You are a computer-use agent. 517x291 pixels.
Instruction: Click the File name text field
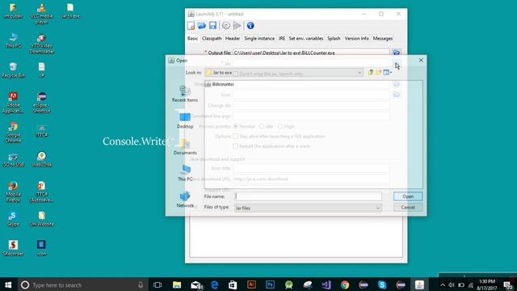308,196
